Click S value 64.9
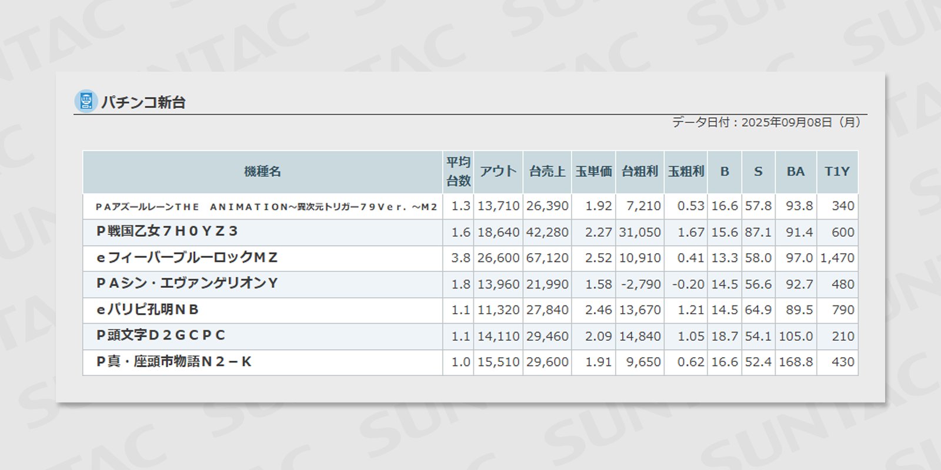This screenshot has height=470, width=941. [758, 310]
